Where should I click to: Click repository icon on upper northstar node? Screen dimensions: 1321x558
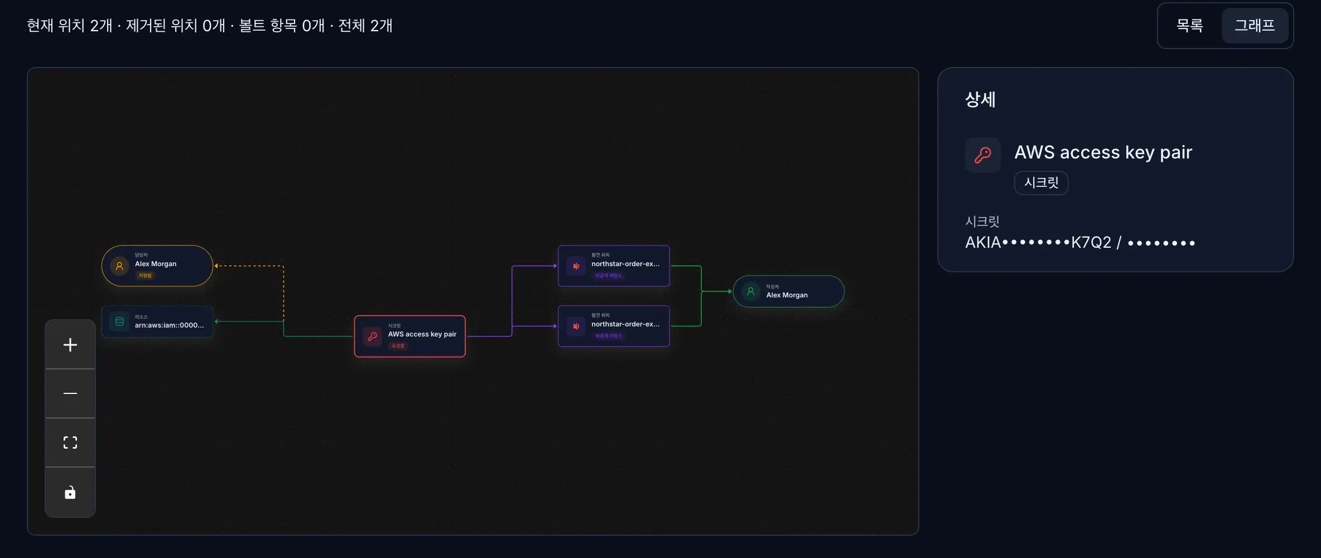click(x=576, y=266)
